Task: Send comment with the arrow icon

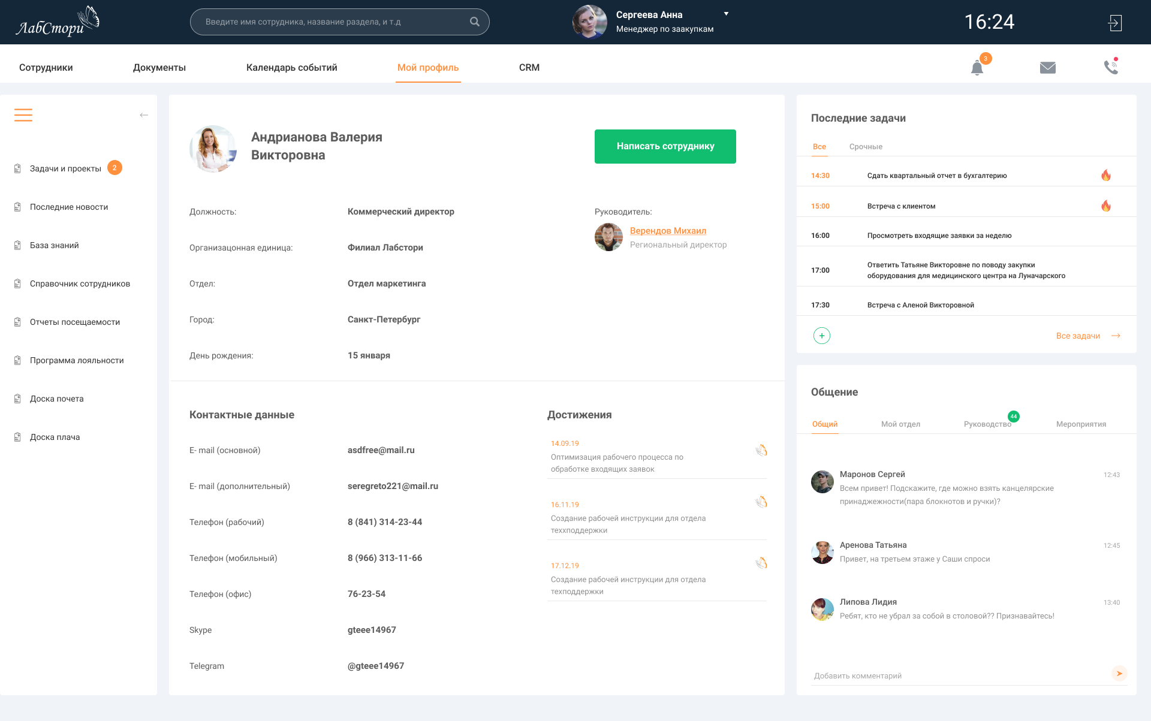Action: [x=1119, y=673]
